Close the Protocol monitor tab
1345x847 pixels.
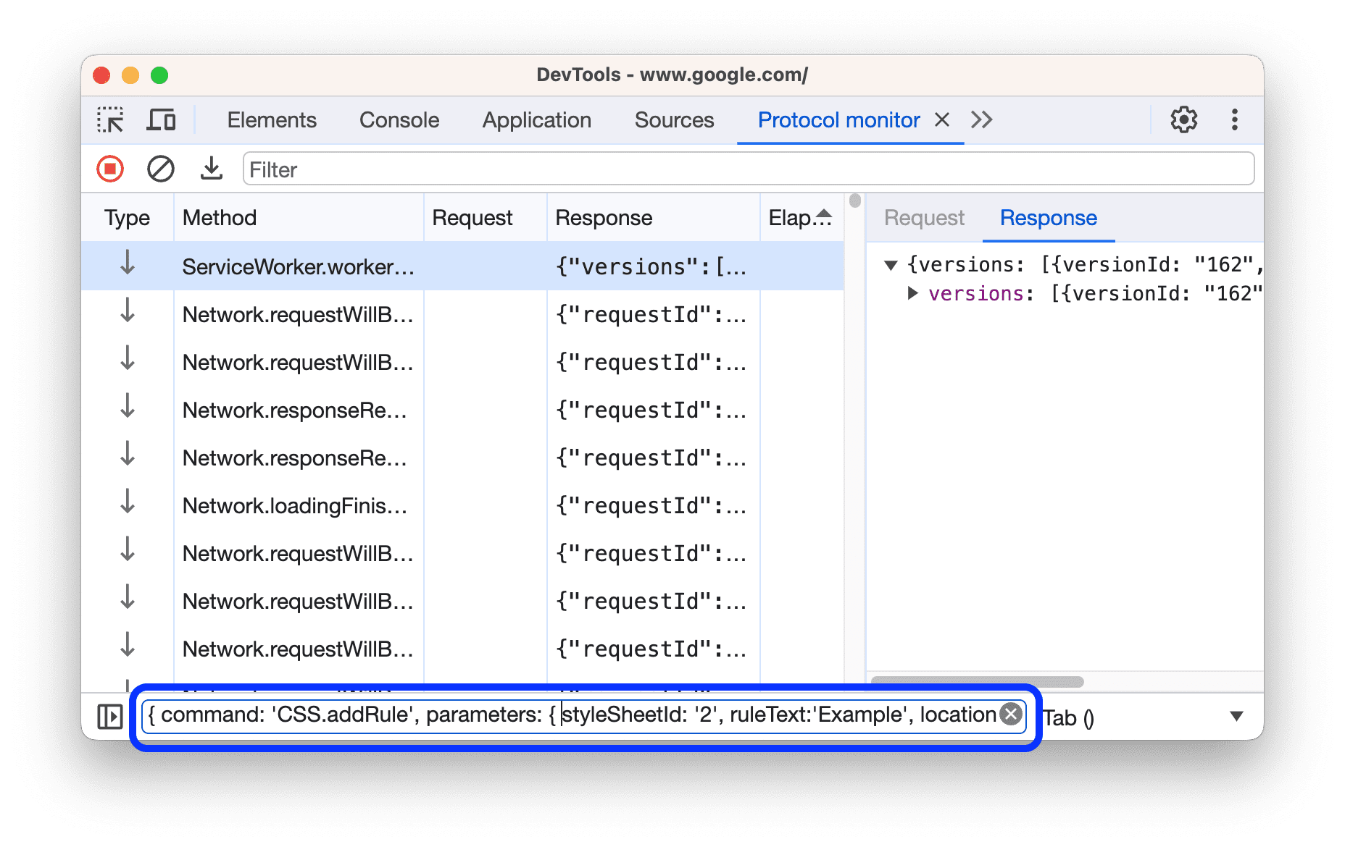coord(941,119)
